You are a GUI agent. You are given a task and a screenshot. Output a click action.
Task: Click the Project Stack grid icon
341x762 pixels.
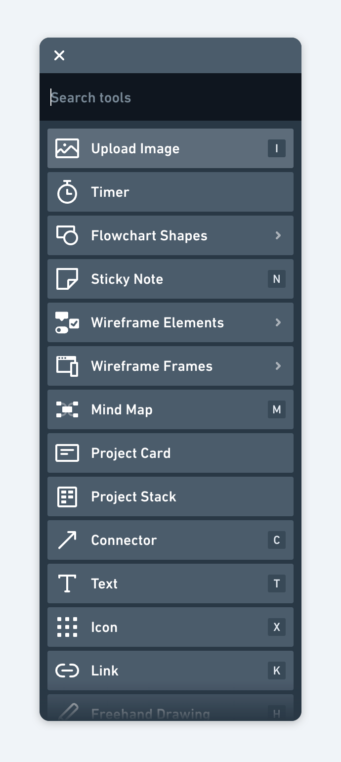[67, 496]
